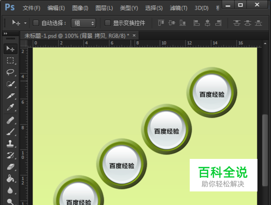This screenshot has height=205, width=271.
Task: Open the 3D(D) menu
Action: pos(202,8)
